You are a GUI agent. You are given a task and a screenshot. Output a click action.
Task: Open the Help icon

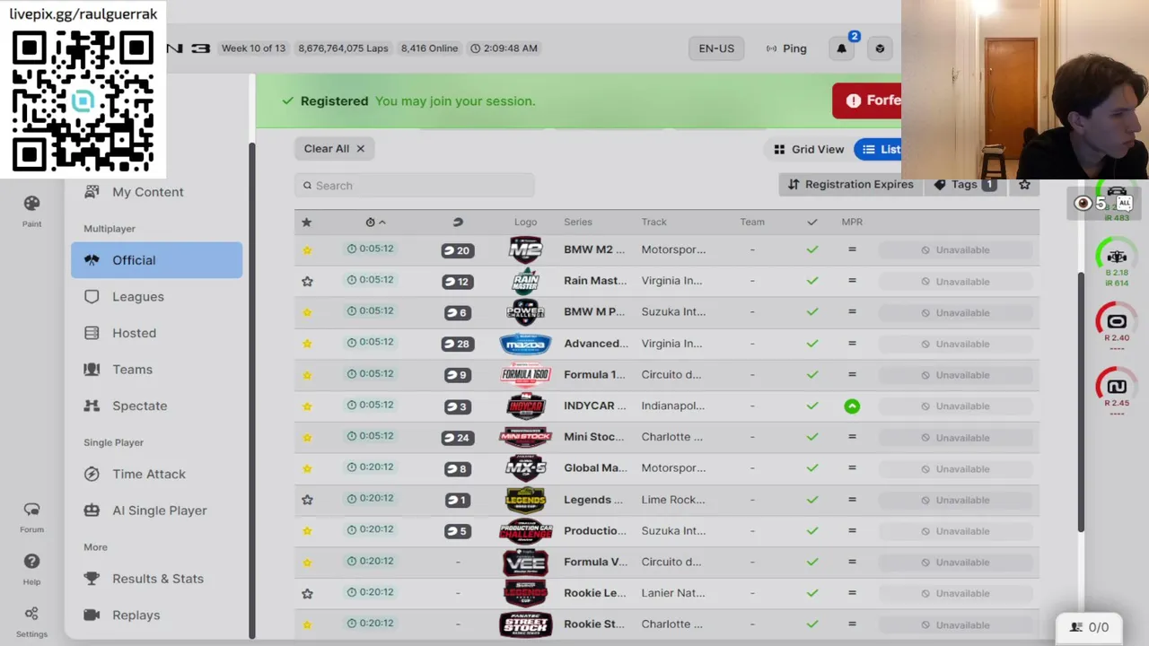(31, 562)
